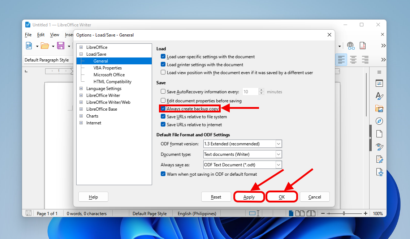Viewport: 410px width, 239px height.
Task: Click the Reset button
Action: [x=216, y=197]
